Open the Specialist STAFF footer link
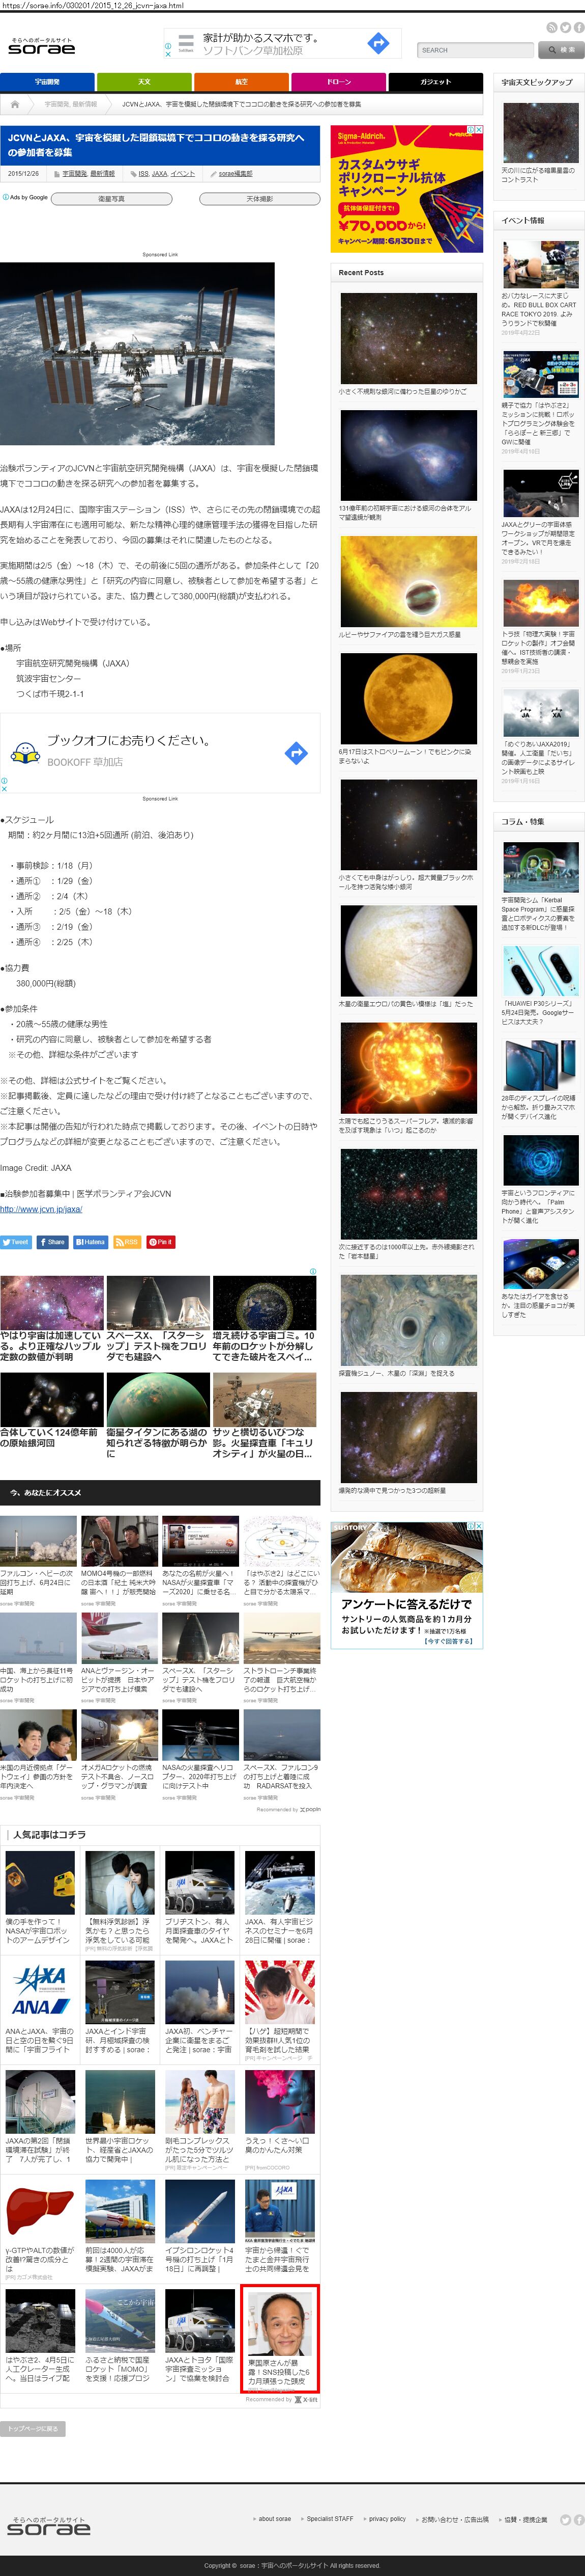This screenshot has height=2576, width=585. click(330, 2518)
